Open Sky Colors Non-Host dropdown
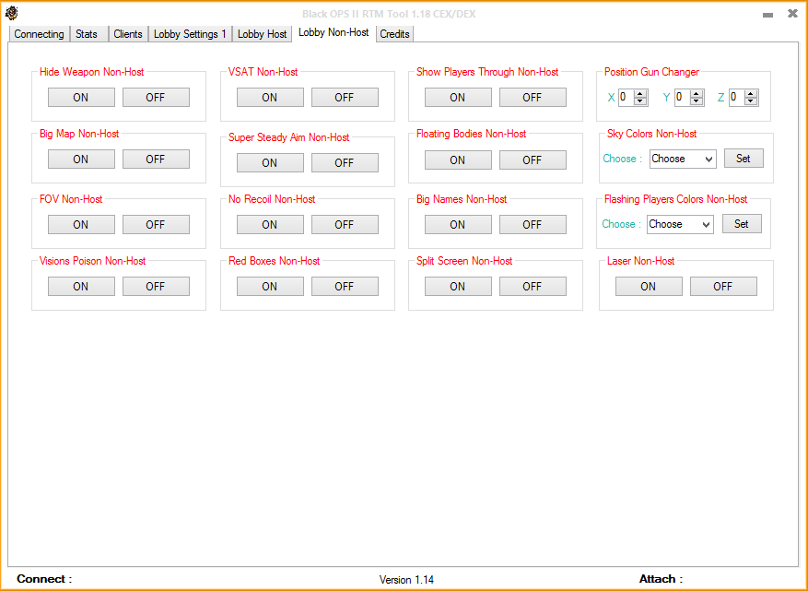The width and height of the screenshot is (808, 591). click(683, 159)
